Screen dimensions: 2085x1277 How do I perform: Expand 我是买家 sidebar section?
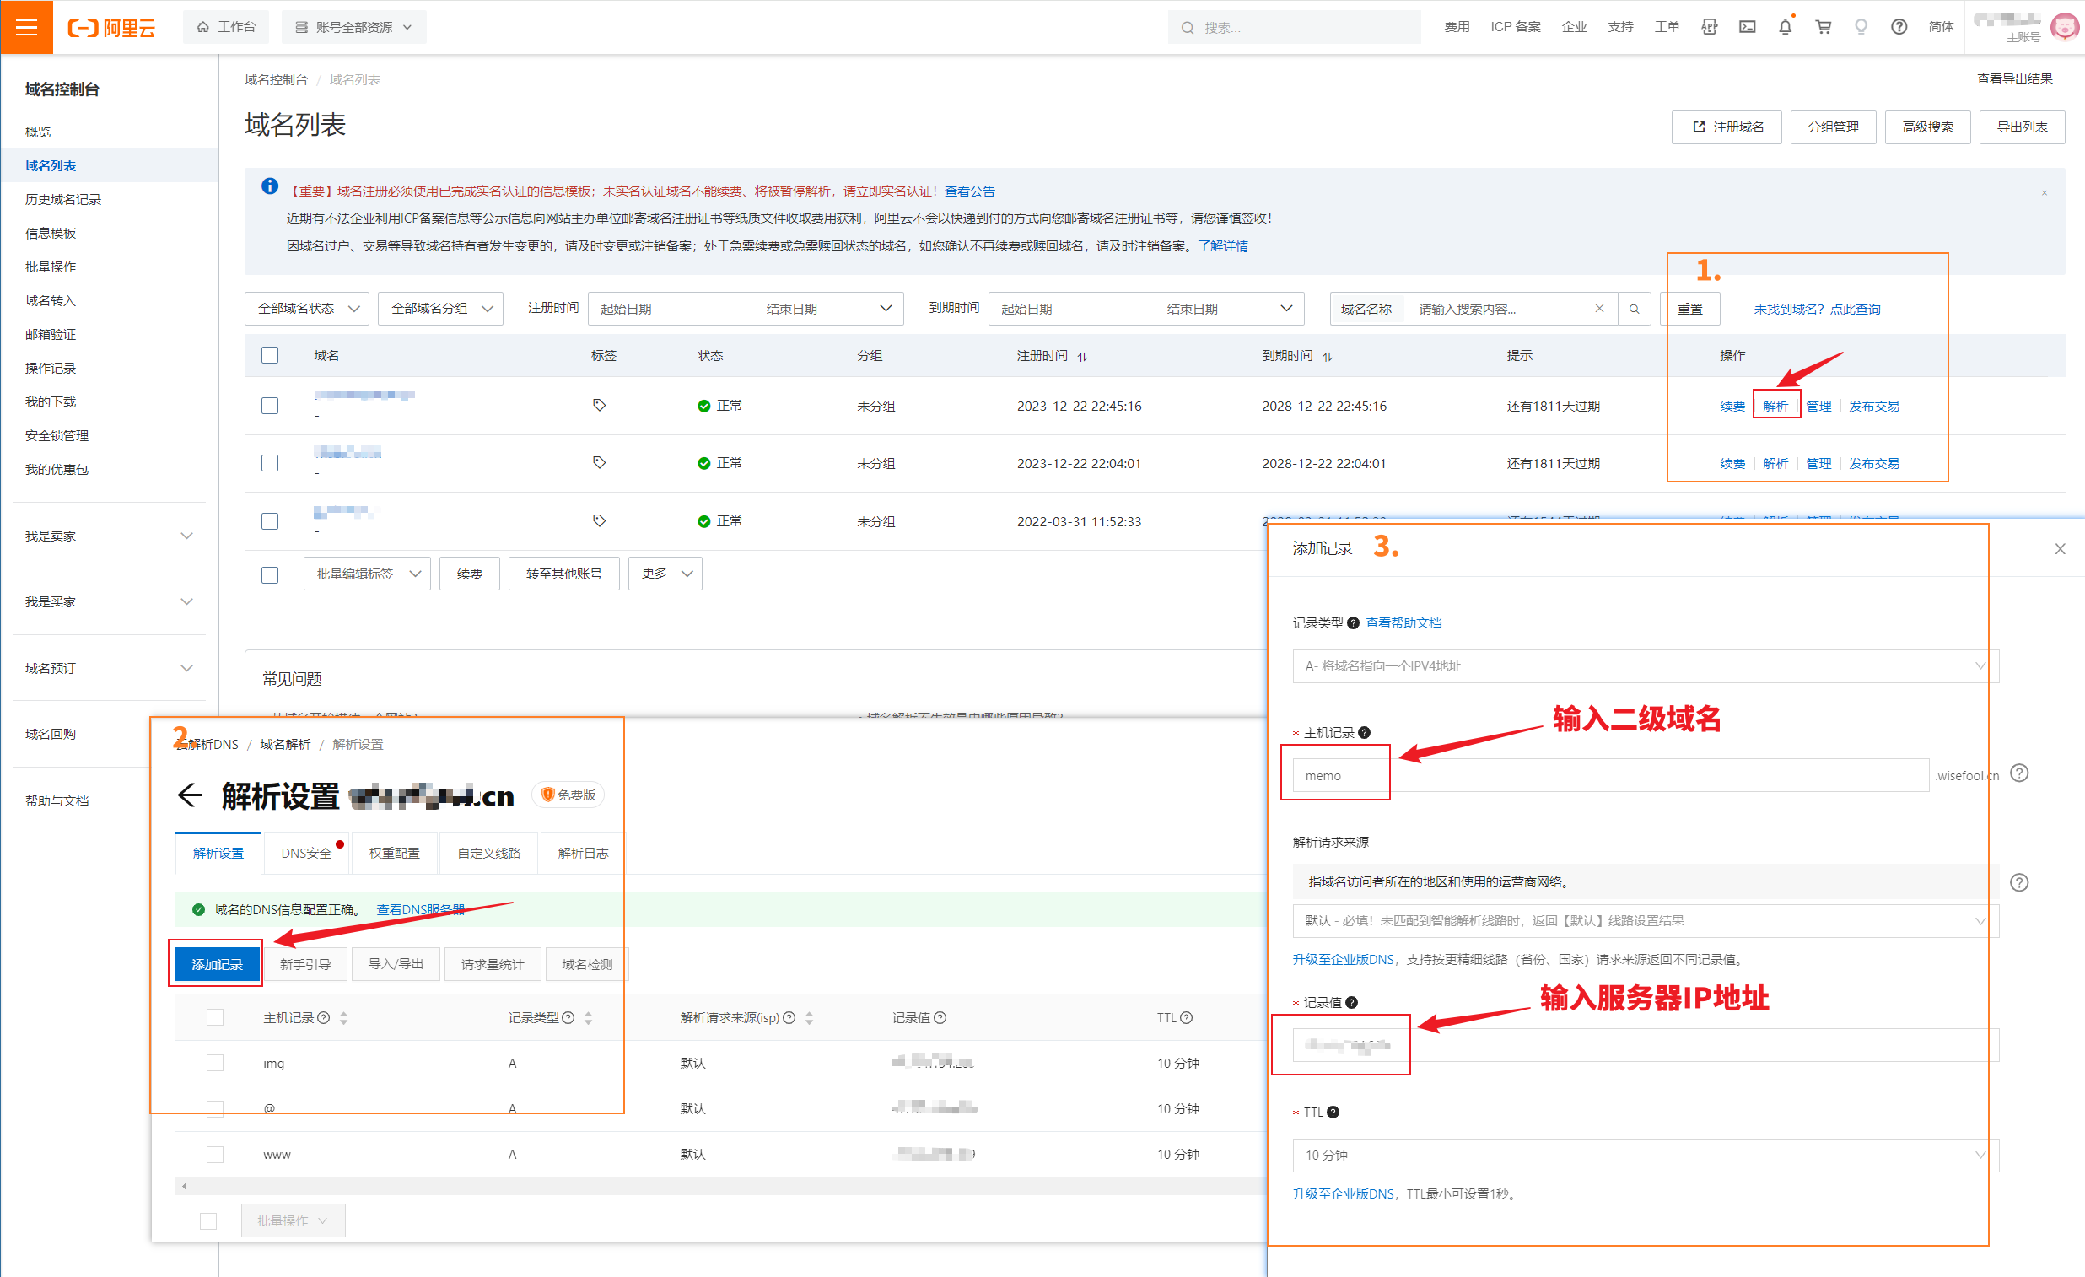(x=109, y=601)
